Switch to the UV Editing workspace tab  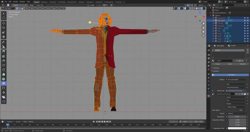(x=61, y=2)
